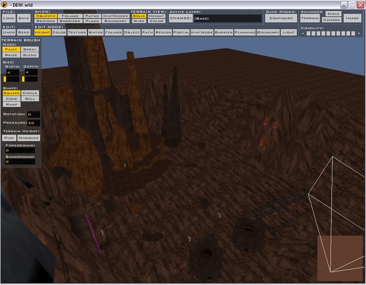Select Solid terrain view
Screen dimensions: 366x285
[x=139, y=16]
